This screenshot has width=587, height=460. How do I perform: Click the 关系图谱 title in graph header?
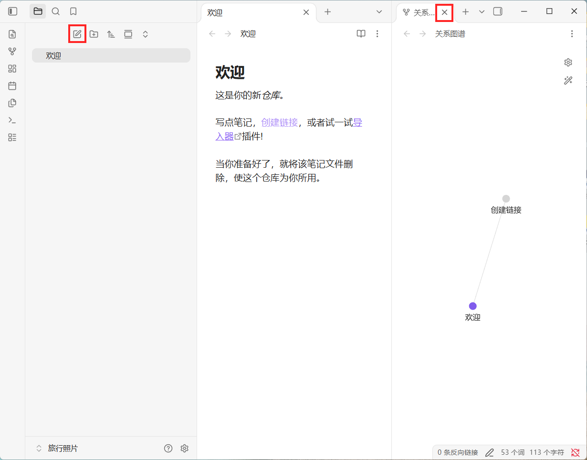[450, 34]
